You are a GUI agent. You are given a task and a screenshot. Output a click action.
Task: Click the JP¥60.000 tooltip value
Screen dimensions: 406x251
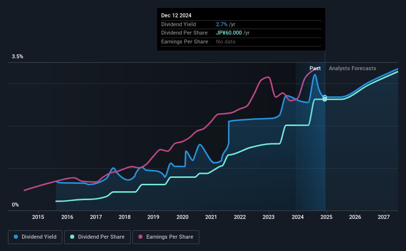(229, 33)
